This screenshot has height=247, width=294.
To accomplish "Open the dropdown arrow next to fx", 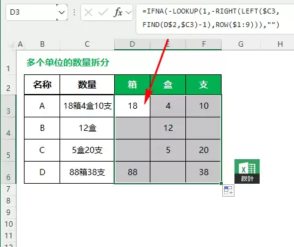I will coord(128,12).
